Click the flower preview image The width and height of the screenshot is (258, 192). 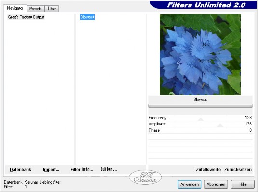pos(200,55)
